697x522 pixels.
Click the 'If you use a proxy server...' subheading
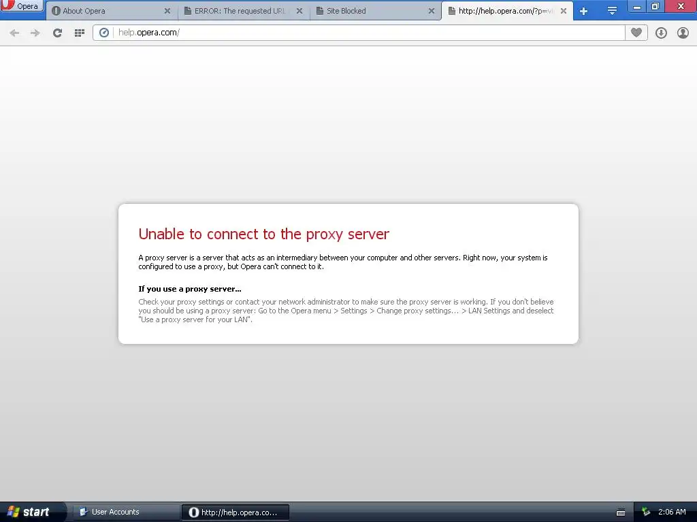(190, 289)
